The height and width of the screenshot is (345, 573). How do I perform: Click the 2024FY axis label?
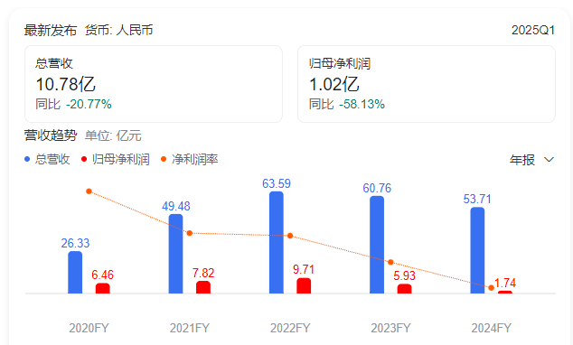coord(491,328)
